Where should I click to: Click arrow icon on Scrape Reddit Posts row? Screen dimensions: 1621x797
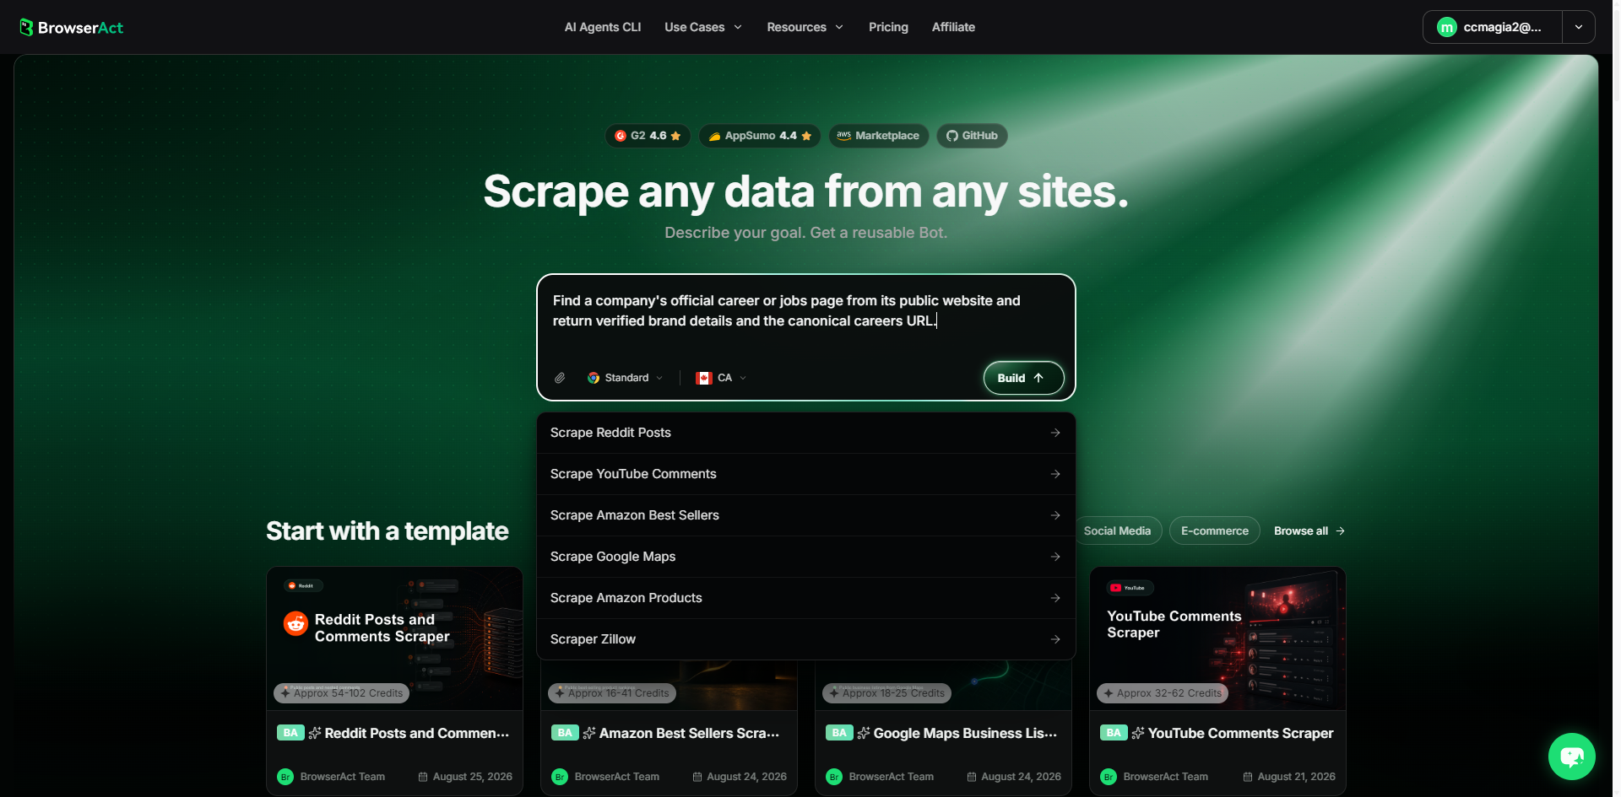pyautogui.click(x=1055, y=433)
